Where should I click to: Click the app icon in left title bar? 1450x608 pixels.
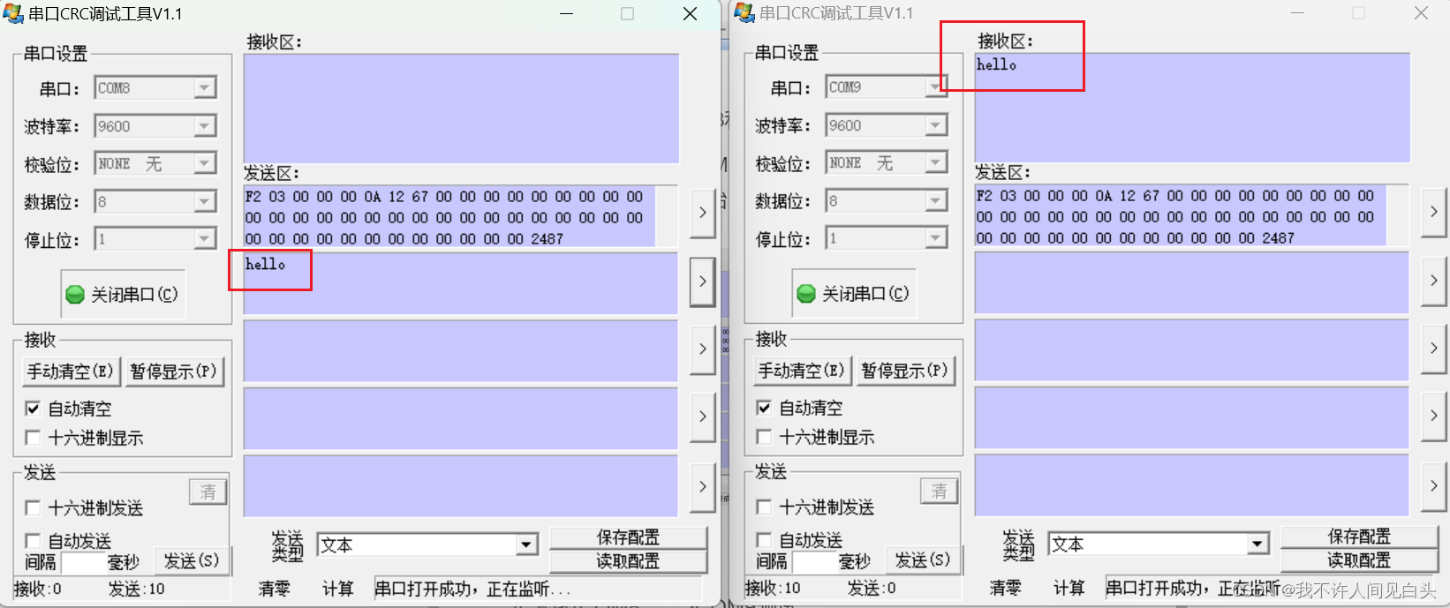(12, 13)
